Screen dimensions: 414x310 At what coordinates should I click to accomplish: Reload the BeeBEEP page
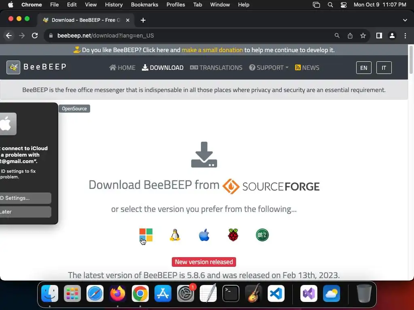[35, 36]
